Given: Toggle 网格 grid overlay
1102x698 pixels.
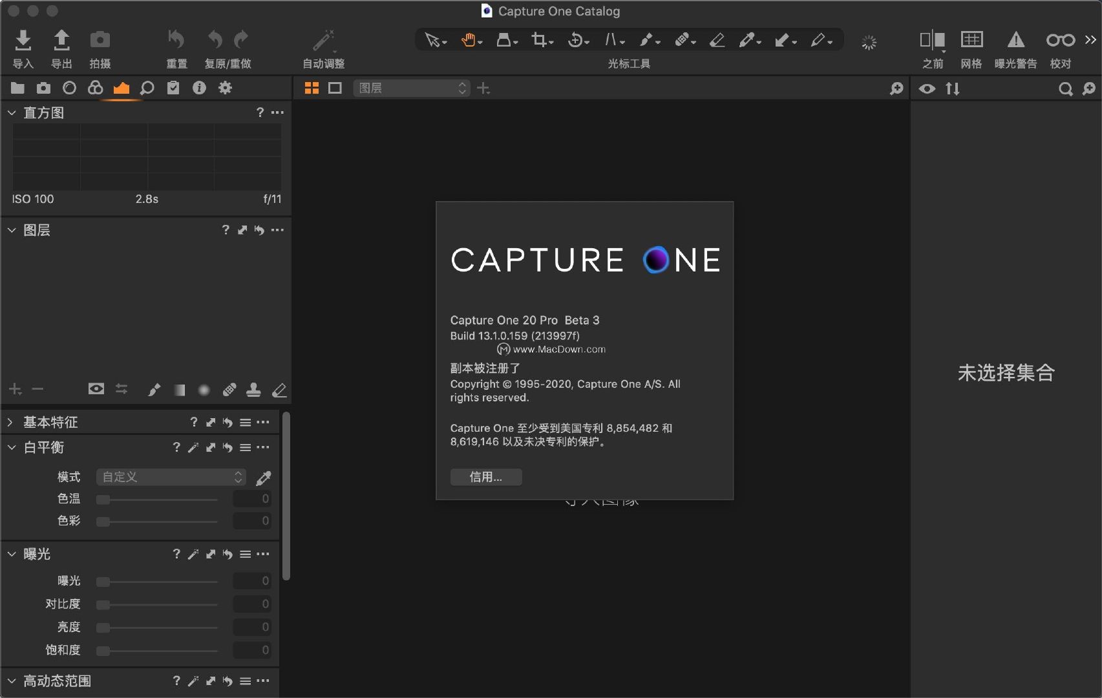Looking at the screenshot, I should pos(971,40).
